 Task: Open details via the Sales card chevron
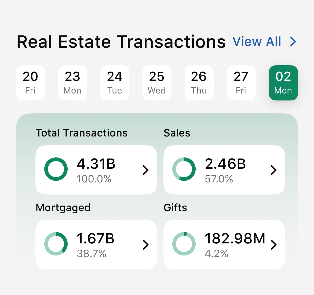click(x=274, y=170)
